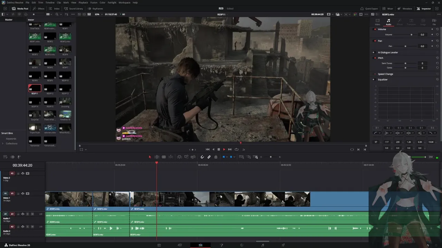
Task: Open the Timeline menu
Action: click(x=50, y=2)
